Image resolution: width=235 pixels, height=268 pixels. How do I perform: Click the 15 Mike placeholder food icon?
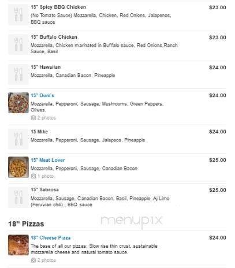coord(18,139)
